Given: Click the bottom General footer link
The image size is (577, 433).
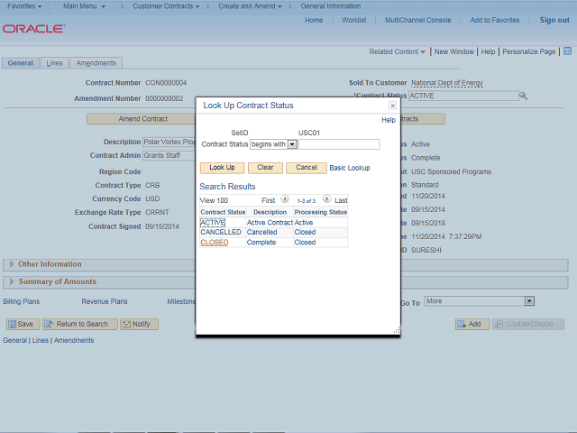Looking at the screenshot, I should tap(14, 341).
